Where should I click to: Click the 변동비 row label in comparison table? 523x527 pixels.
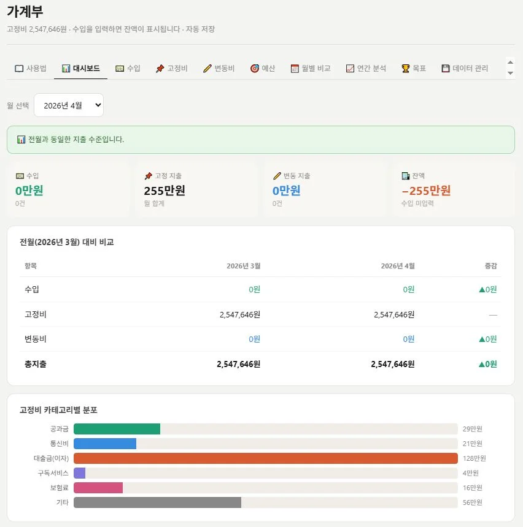(36, 339)
